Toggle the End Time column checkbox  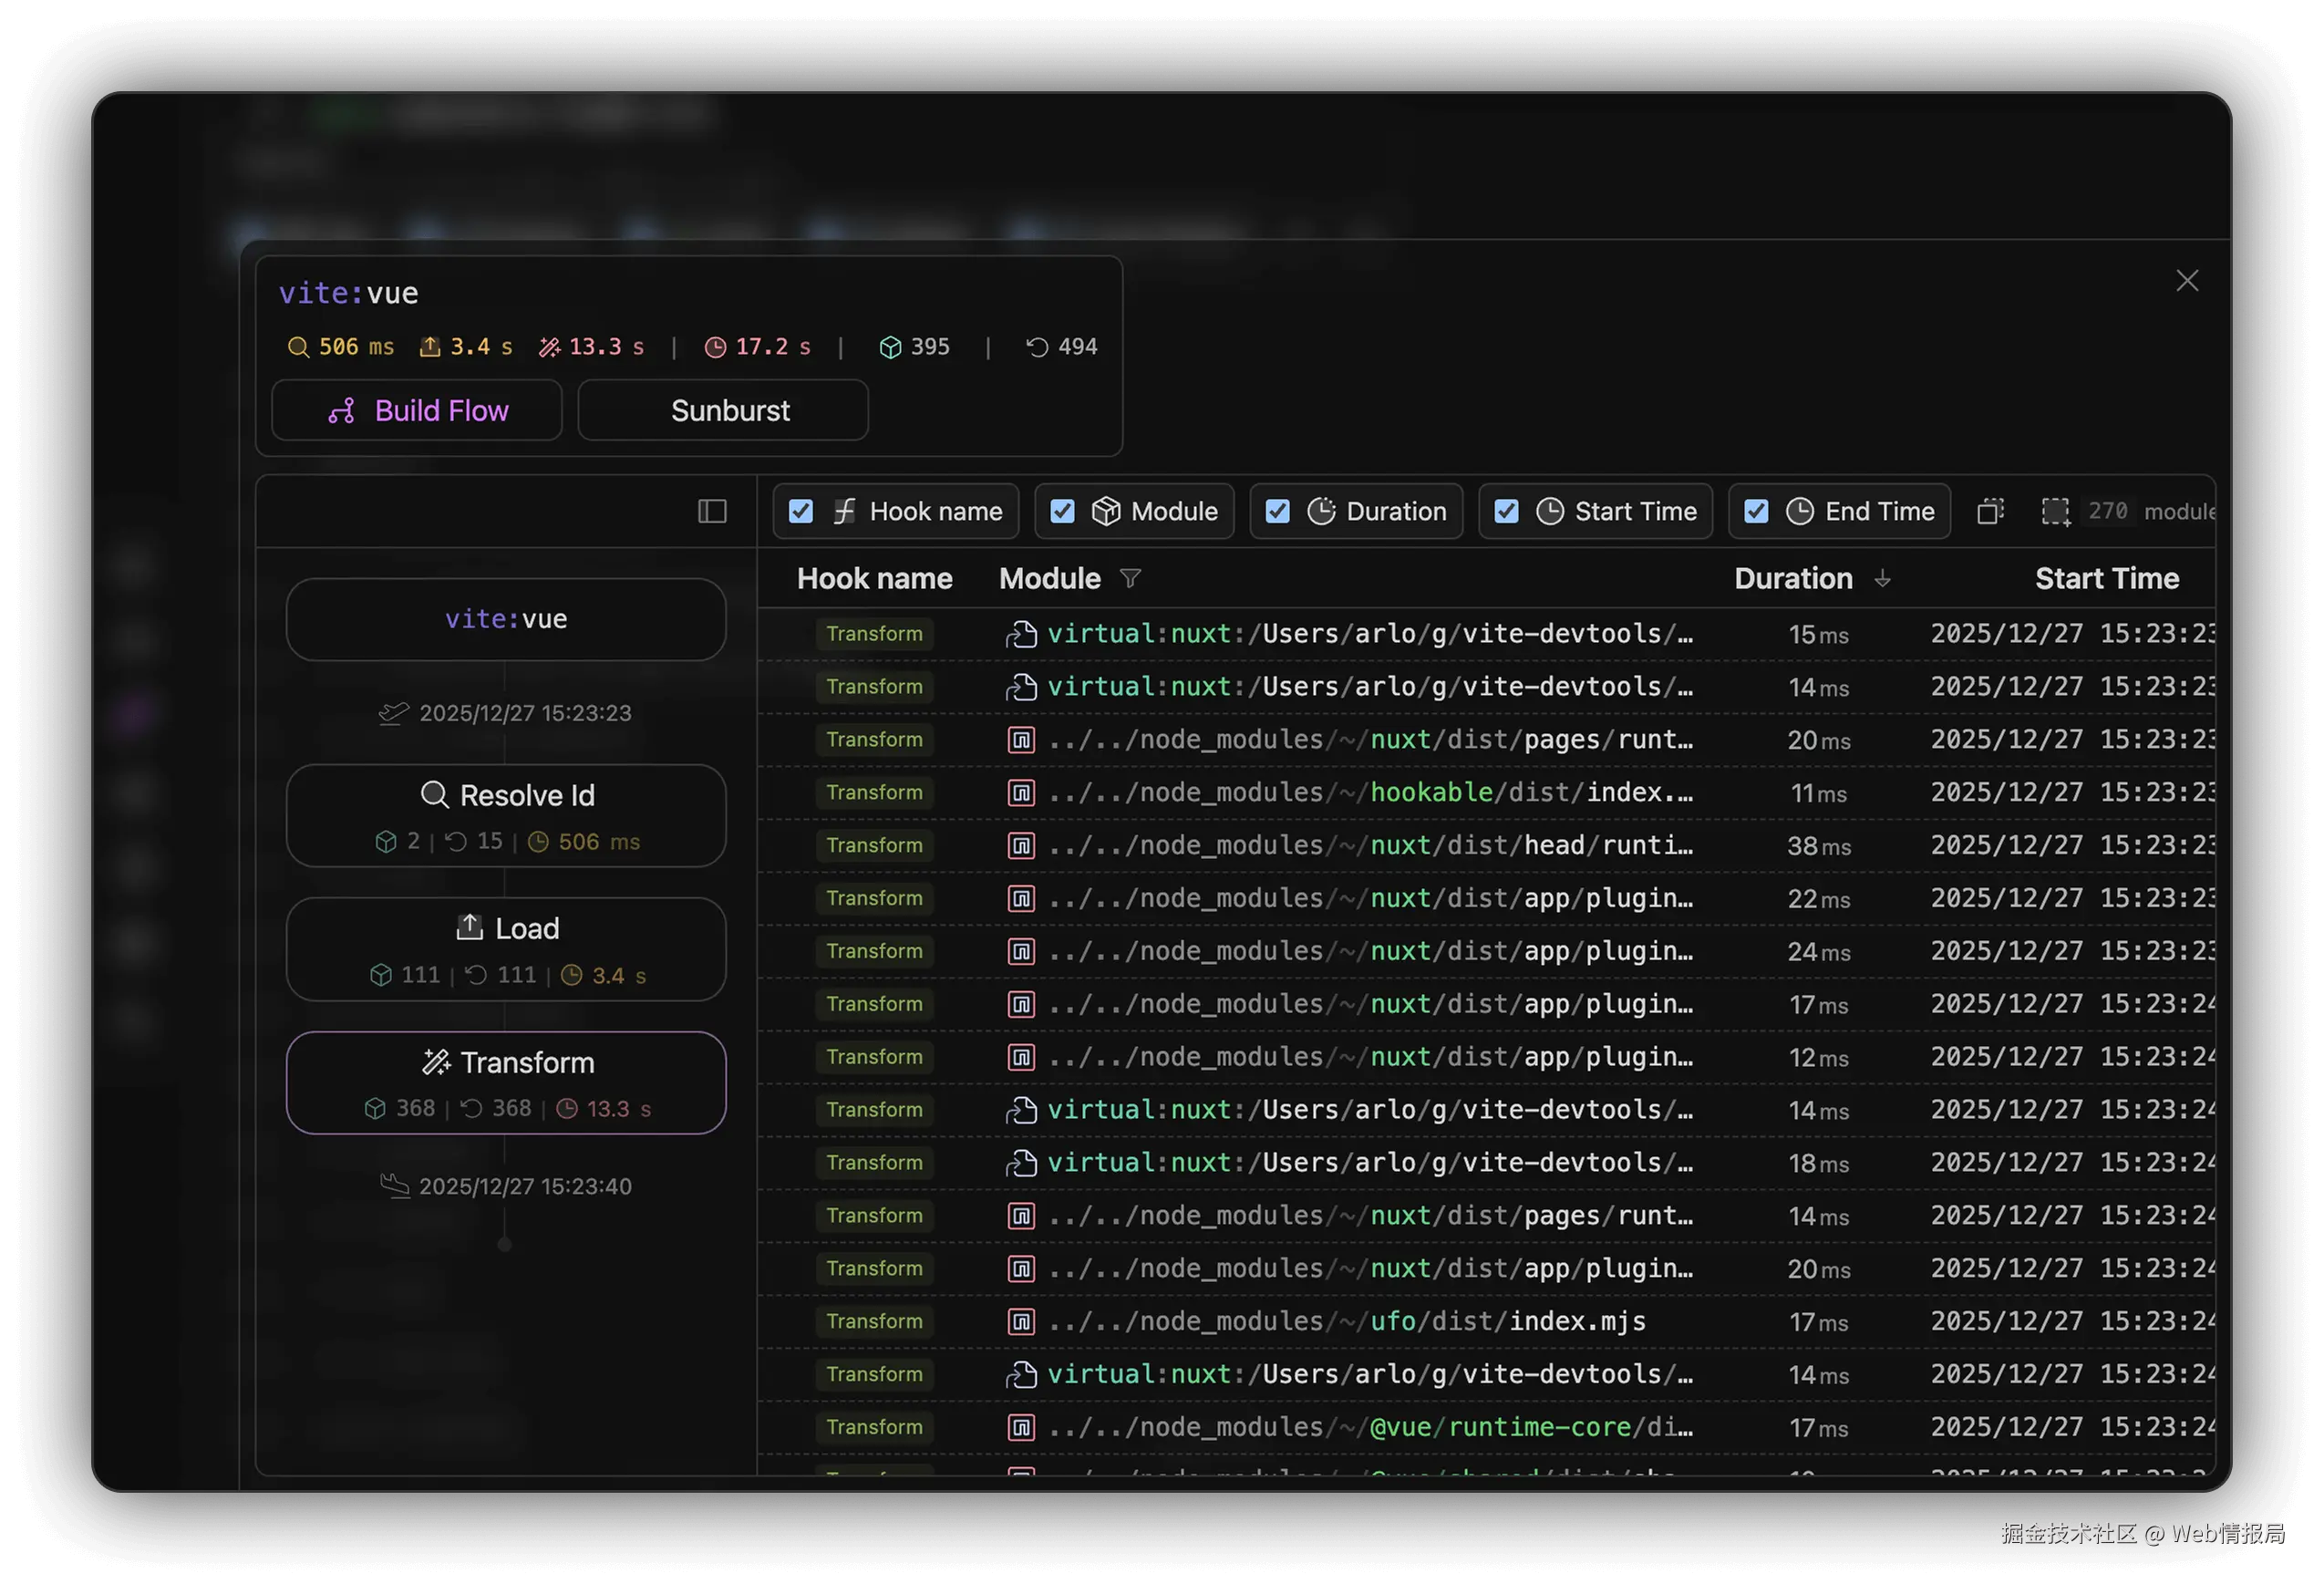point(1755,512)
